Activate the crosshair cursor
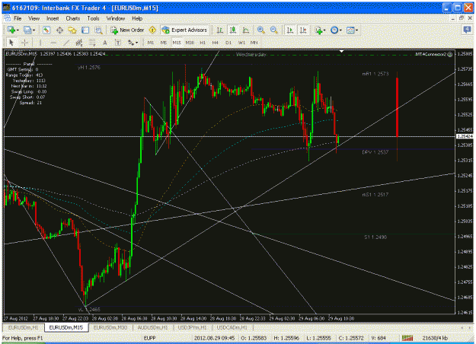 [x=24, y=43]
